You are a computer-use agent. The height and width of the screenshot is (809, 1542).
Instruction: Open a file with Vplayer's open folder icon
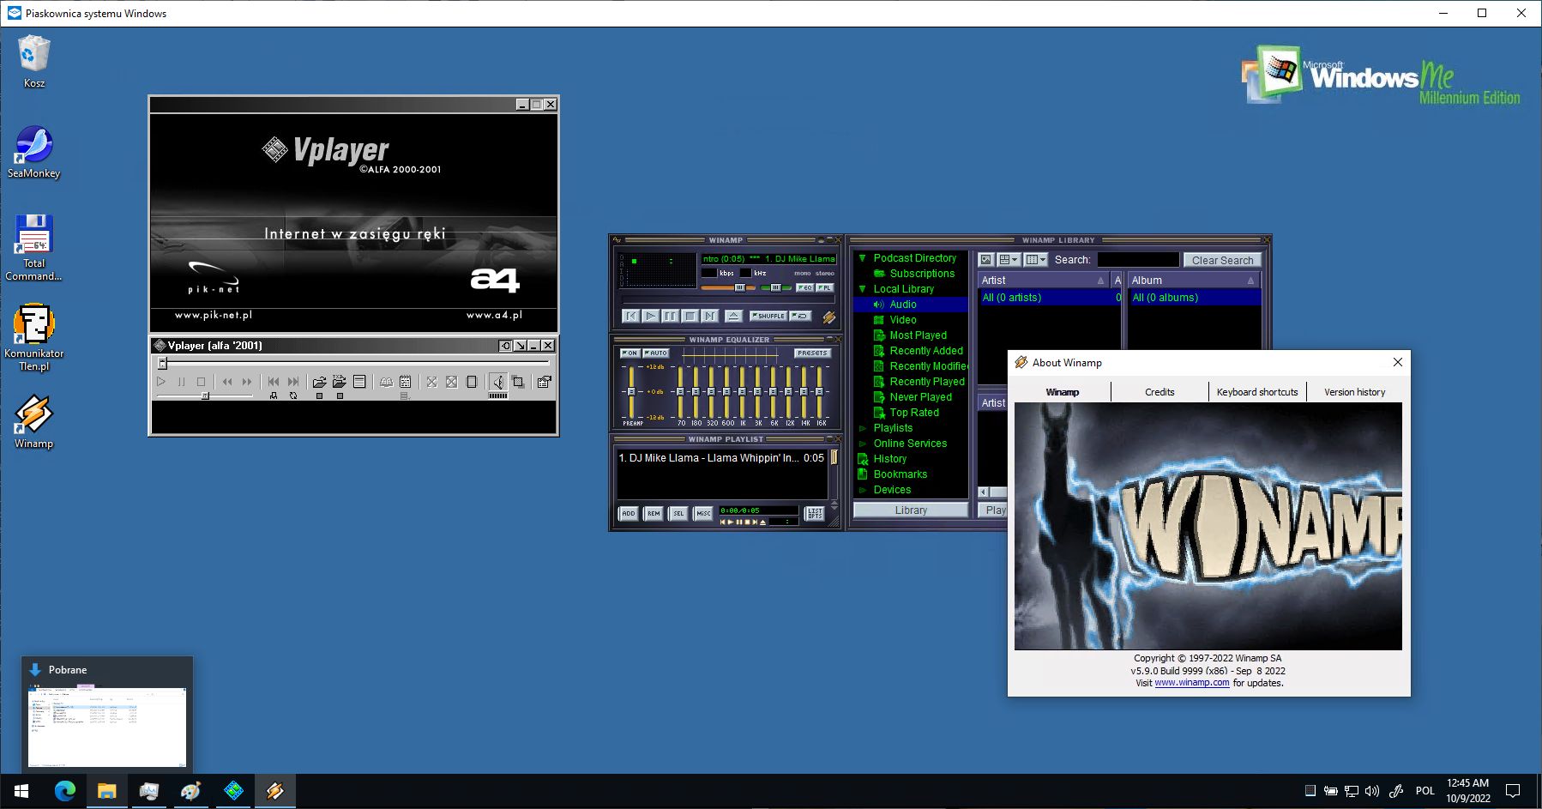(x=319, y=381)
